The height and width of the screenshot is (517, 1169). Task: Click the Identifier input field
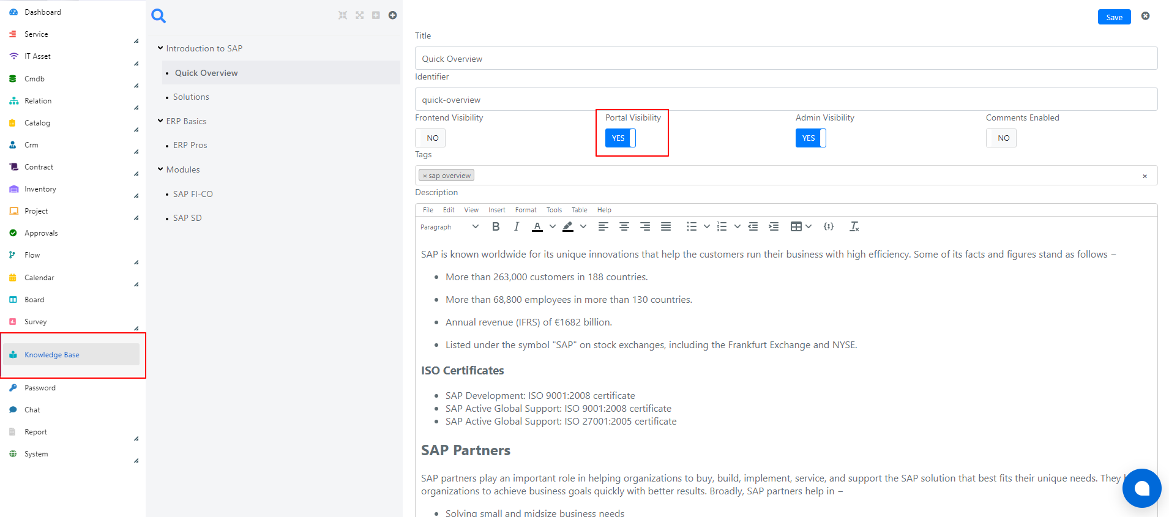(x=786, y=100)
